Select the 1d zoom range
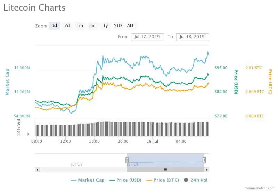 pos(54,26)
